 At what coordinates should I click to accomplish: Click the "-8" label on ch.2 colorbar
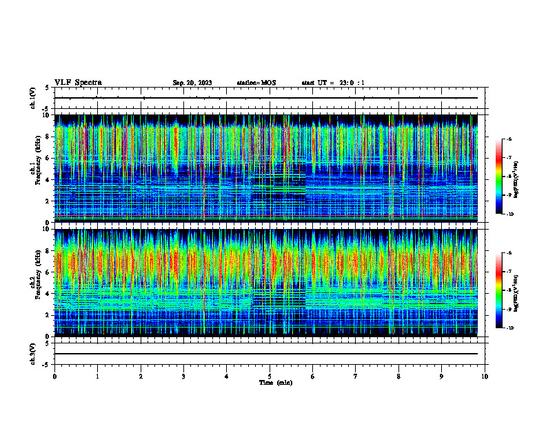[x=509, y=290]
